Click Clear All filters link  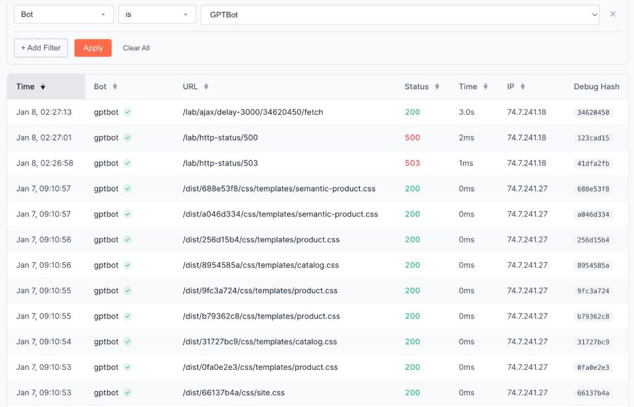coord(136,48)
